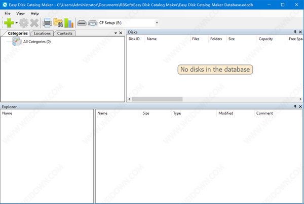The image size is (304, 204).
Task: Pin the Disks panel
Action: [x=295, y=32]
